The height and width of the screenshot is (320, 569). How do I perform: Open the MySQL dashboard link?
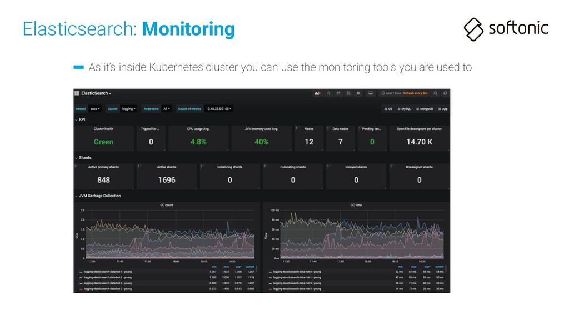point(404,109)
